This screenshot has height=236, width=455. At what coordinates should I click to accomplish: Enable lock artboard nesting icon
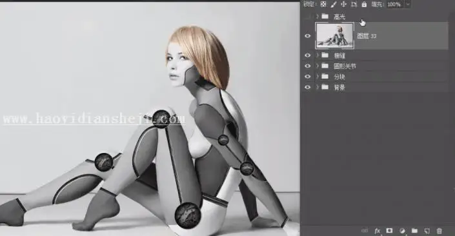pos(354,4)
